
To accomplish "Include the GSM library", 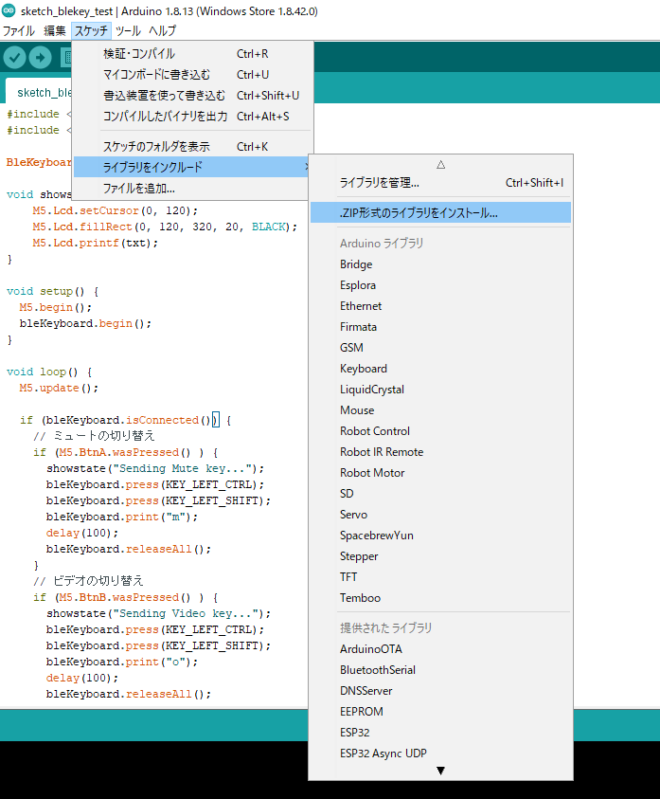I will click(440, 348).
